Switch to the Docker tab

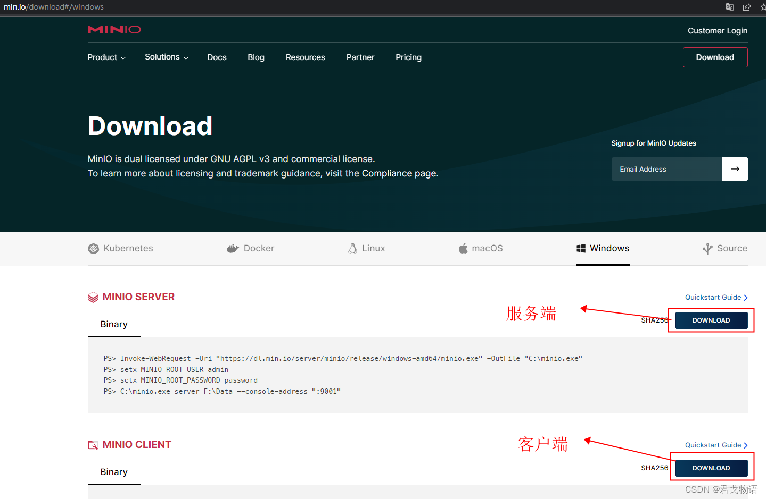point(250,248)
